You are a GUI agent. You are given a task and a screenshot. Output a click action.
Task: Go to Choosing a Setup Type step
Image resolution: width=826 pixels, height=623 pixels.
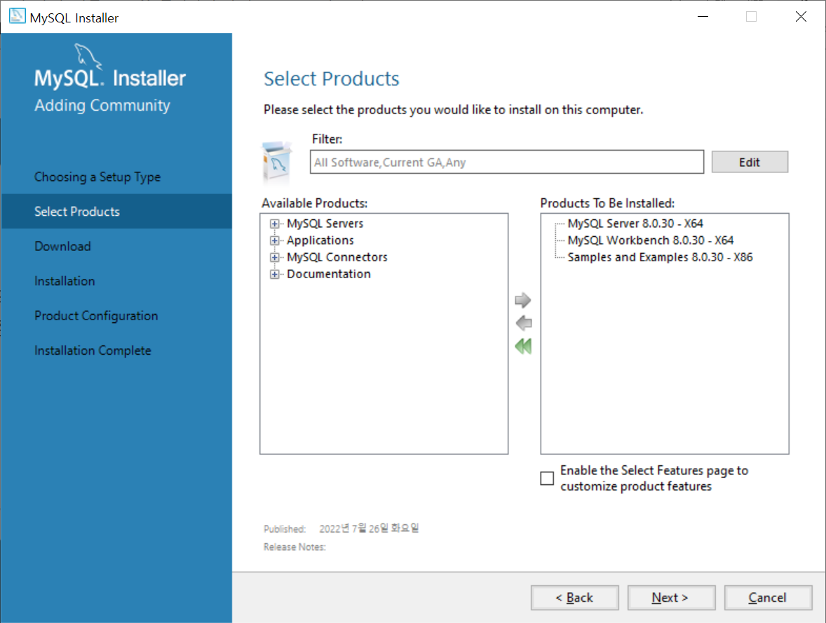click(97, 177)
